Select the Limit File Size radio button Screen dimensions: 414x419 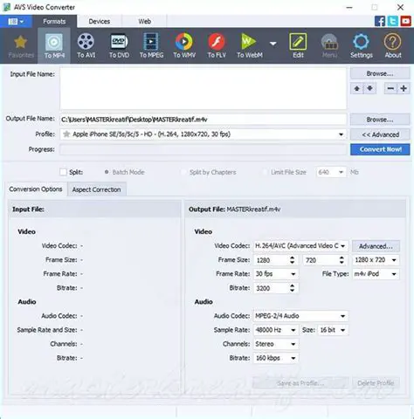point(265,172)
